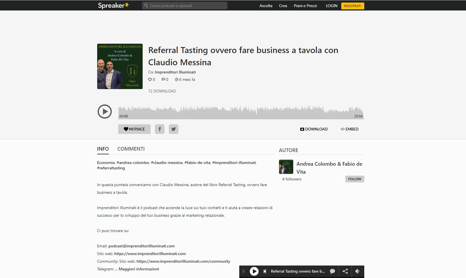Image resolution: width=466 pixels, height=278 pixels.
Task: Click the 00:00 elapsed time label
Action: [124, 116]
